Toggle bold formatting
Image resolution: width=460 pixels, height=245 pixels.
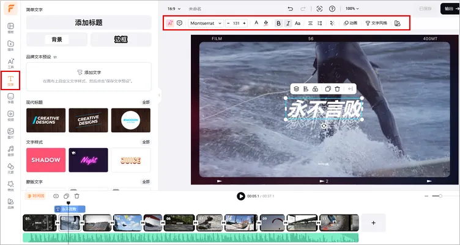coord(279,23)
